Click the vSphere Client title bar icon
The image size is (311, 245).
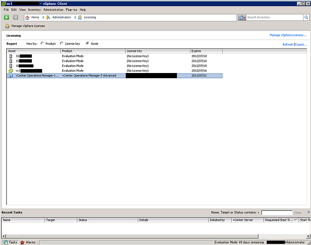[x=3, y=3]
